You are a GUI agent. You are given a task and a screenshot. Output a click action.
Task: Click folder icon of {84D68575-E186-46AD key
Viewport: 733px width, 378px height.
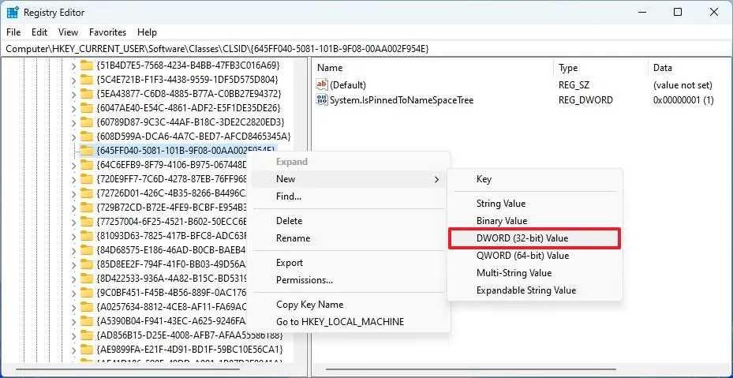87,249
